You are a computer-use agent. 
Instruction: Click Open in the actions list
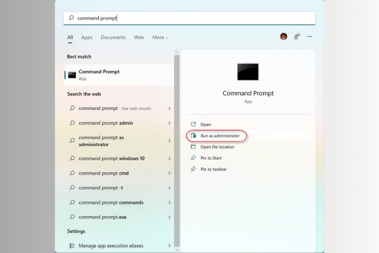pos(206,124)
